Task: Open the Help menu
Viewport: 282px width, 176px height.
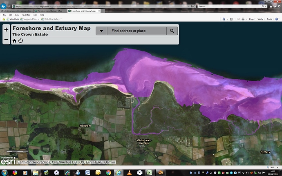Action: 42,15
